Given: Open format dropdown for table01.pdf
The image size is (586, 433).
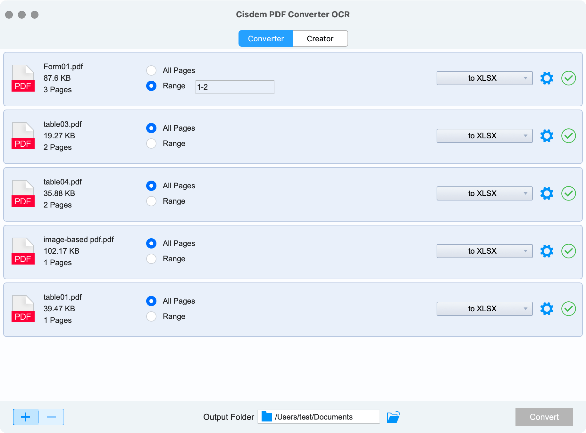Looking at the screenshot, I should 484,309.
